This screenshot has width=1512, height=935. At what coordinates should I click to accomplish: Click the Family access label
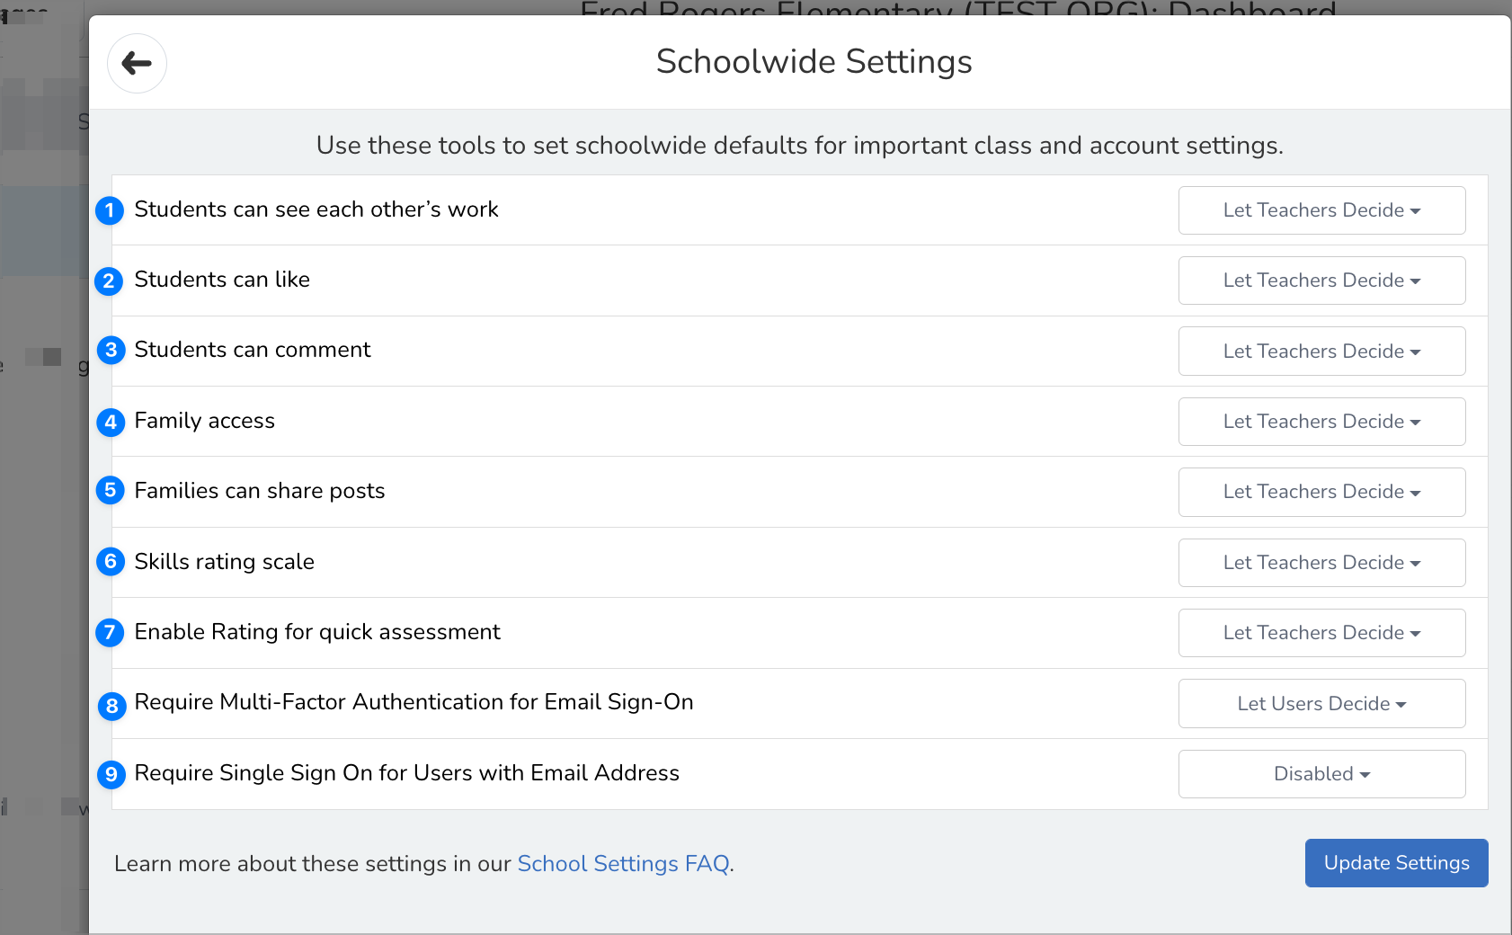(205, 421)
